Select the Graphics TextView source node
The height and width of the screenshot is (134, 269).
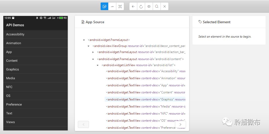(x=145, y=99)
